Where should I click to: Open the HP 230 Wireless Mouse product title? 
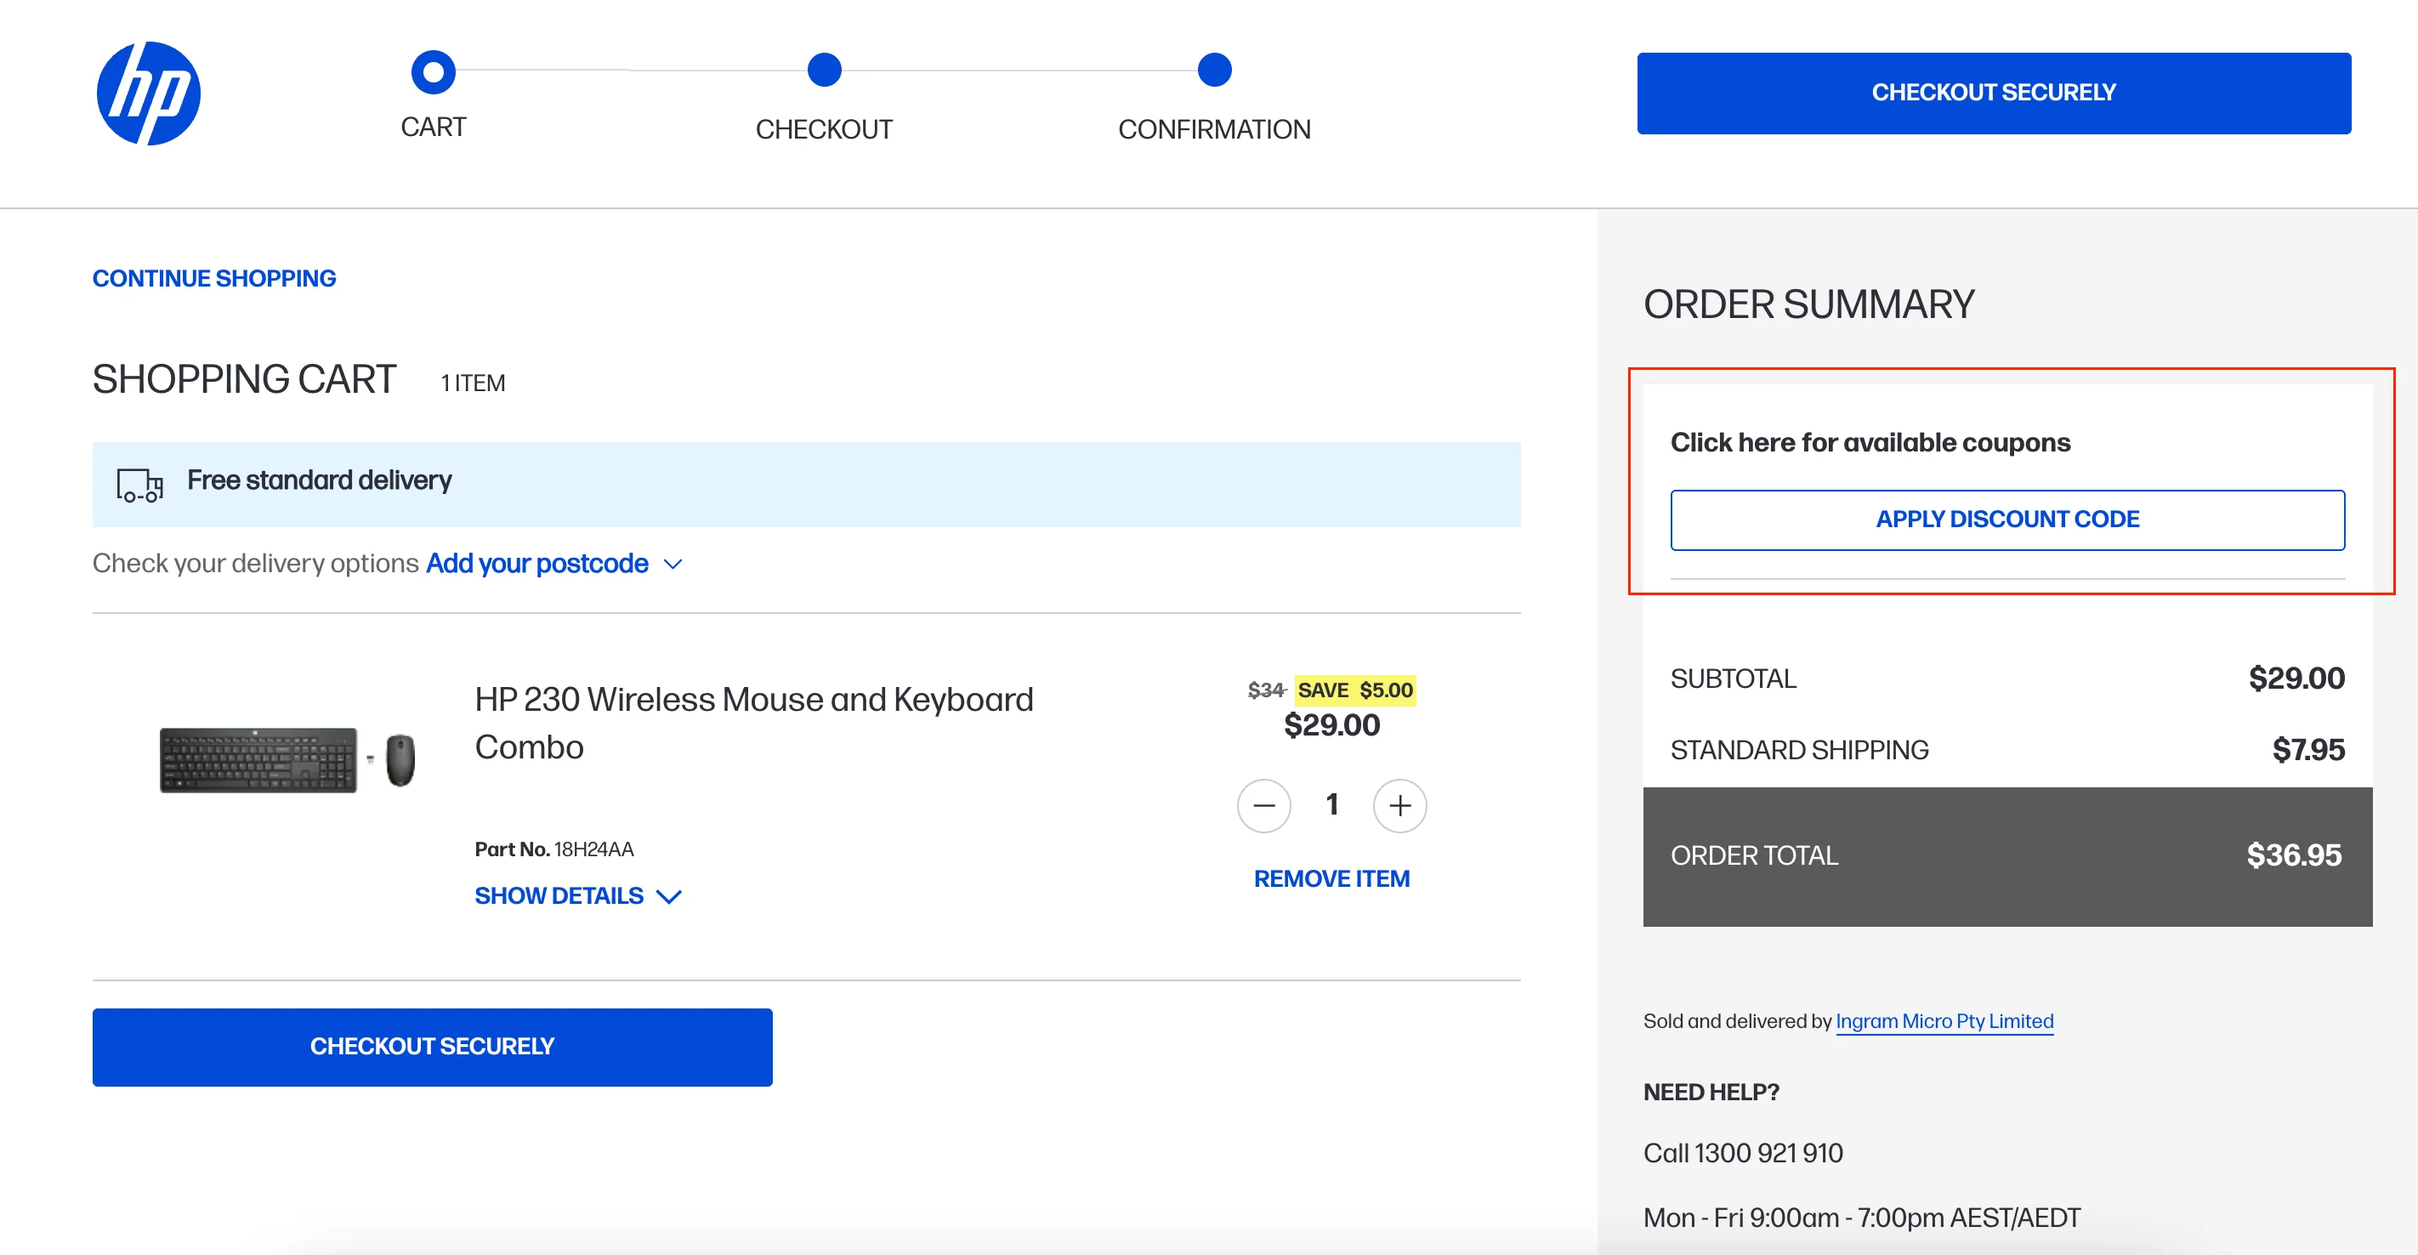pos(754,723)
